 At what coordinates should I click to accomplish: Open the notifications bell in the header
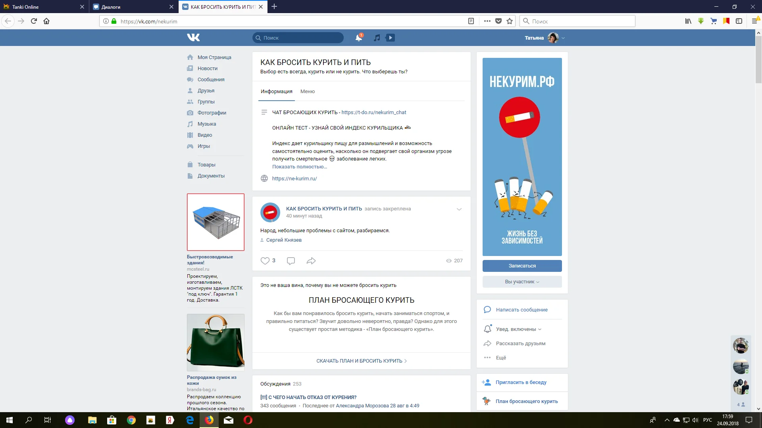[x=358, y=38]
